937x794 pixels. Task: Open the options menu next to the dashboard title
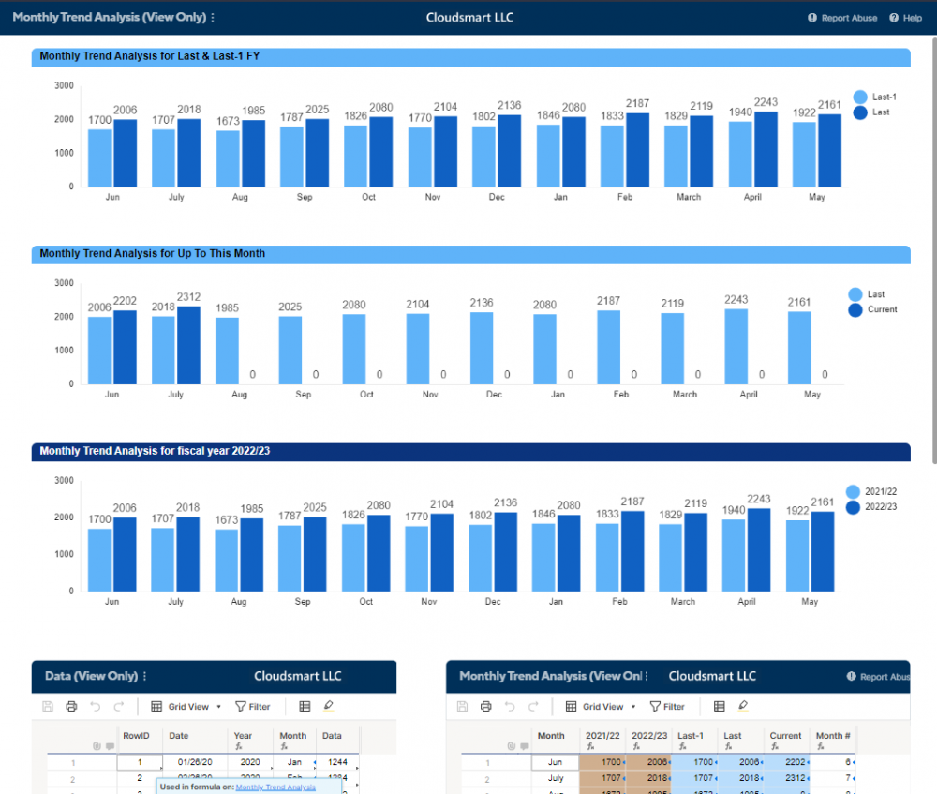click(x=214, y=17)
